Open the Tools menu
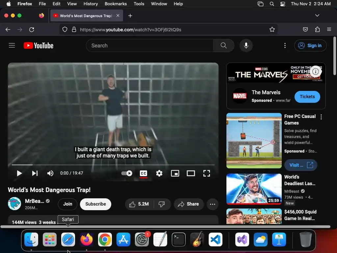 point(139,4)
